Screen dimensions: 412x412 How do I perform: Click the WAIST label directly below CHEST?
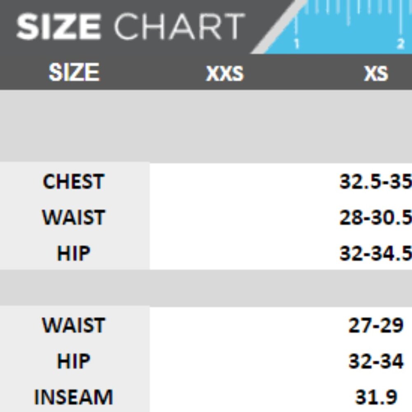pyautogui.click(x=74, y=218)
